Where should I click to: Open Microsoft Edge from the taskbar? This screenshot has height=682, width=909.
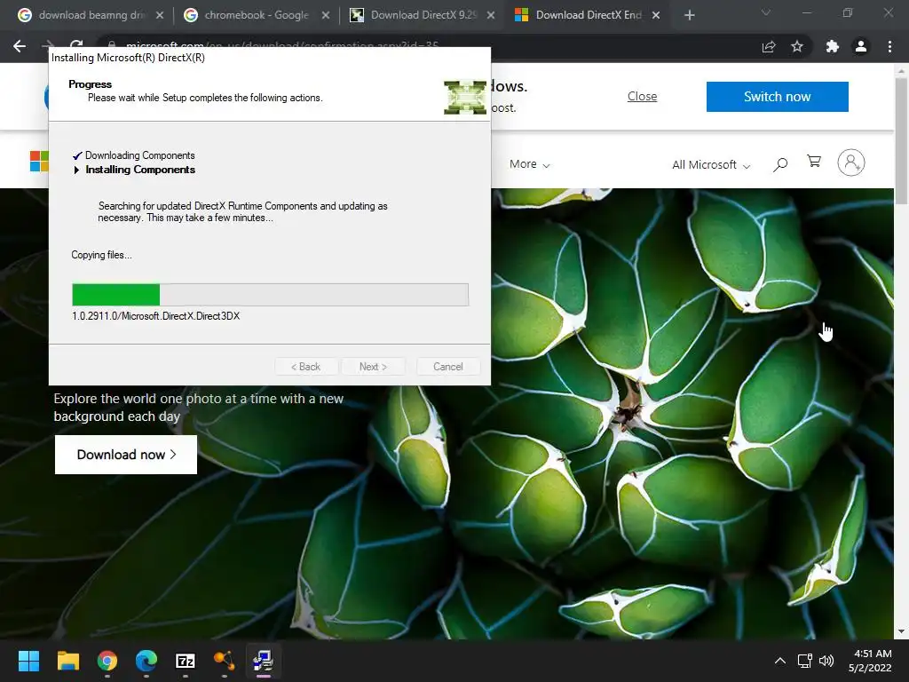146,661
